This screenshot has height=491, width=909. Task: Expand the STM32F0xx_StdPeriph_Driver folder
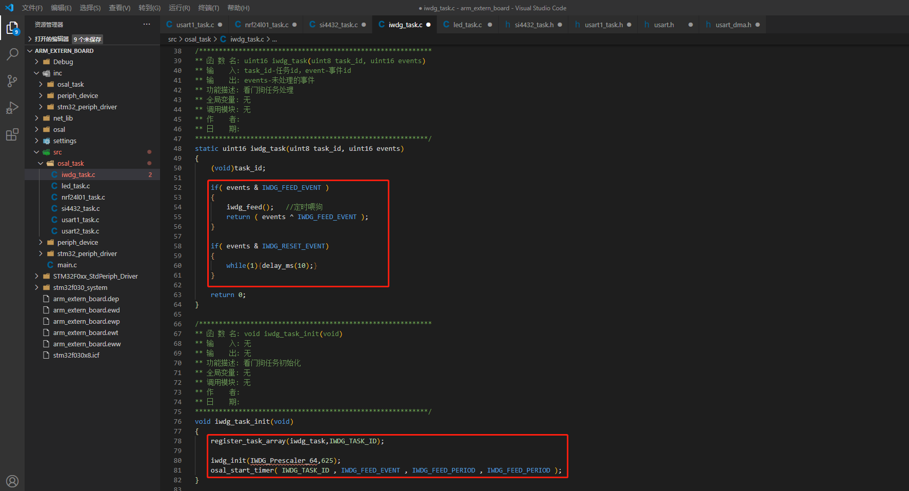click(95, 276)
